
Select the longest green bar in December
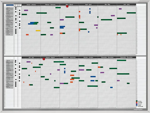pos(123,74)
